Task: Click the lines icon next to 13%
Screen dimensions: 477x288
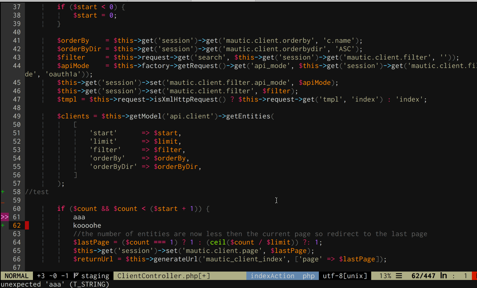Action: click(399, 276)
